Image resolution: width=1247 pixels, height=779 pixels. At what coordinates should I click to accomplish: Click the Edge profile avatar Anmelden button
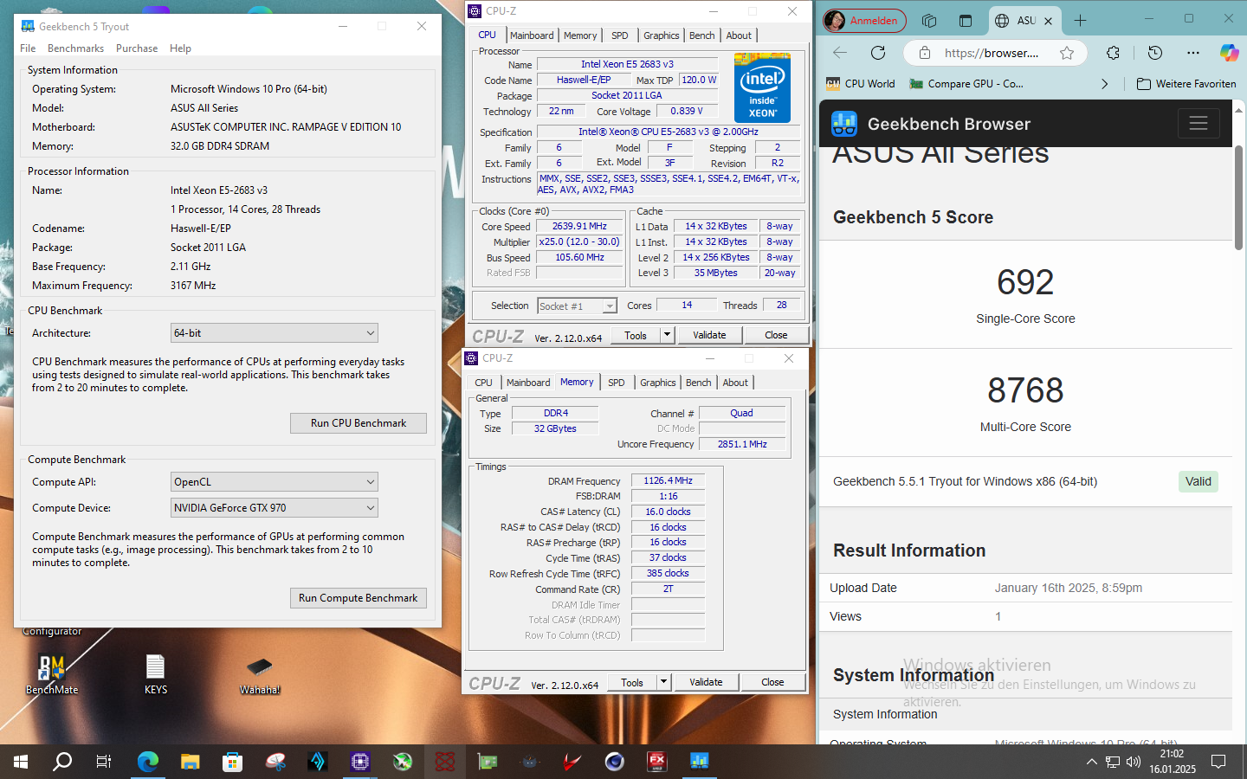pos(864,20)
